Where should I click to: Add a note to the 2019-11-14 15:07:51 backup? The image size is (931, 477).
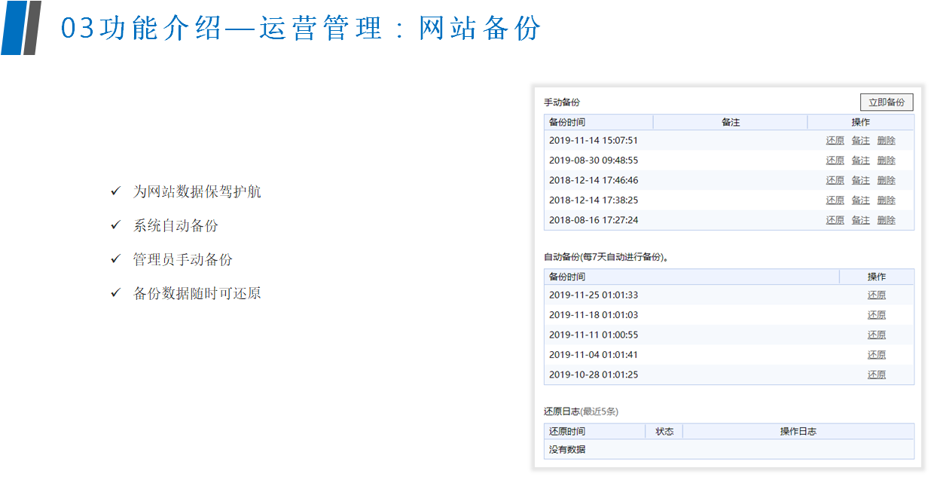click(x=860, y=140)
